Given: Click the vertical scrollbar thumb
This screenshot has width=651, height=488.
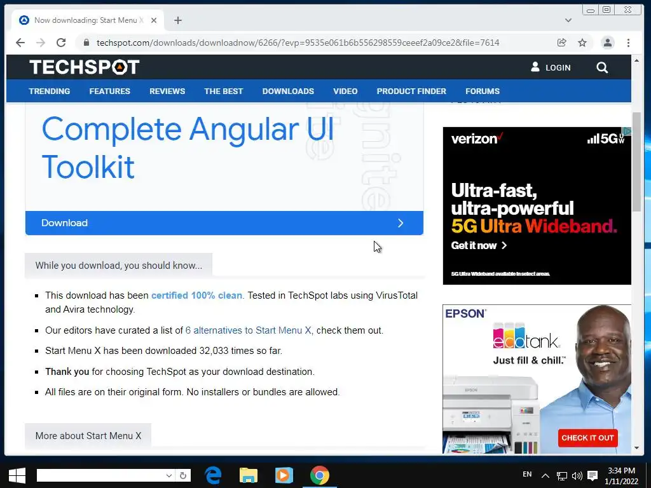Looking at the screenshot, I should [x=636, y=162].
